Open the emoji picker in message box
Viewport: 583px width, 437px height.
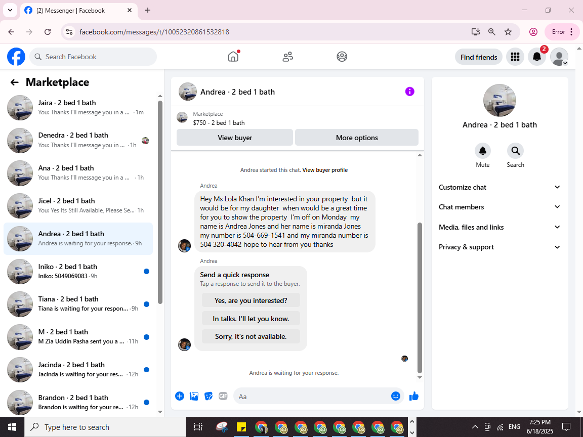pyautogui.click(x=396, y=396)
